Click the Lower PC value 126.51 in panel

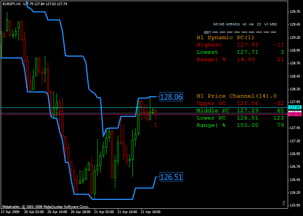(248, 118)
